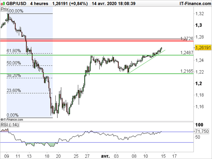The height and width of the screenshot is (159, 212).
Task: Click the date axis label 09
Action: point(7,156)
